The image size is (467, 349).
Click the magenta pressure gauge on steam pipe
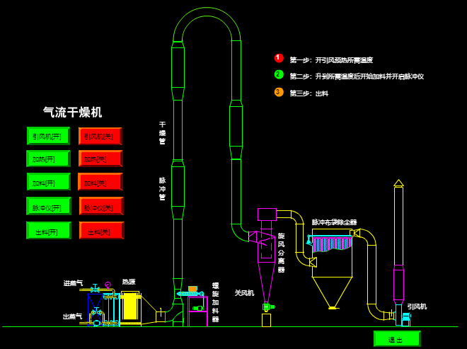(108, 285)
